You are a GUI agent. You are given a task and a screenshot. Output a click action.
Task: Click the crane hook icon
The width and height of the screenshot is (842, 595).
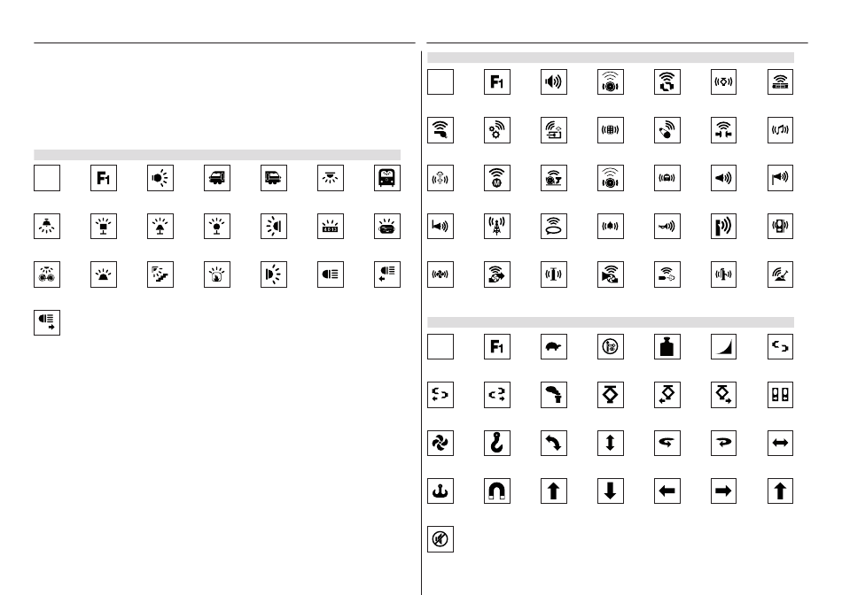click(x=496, y=444)
